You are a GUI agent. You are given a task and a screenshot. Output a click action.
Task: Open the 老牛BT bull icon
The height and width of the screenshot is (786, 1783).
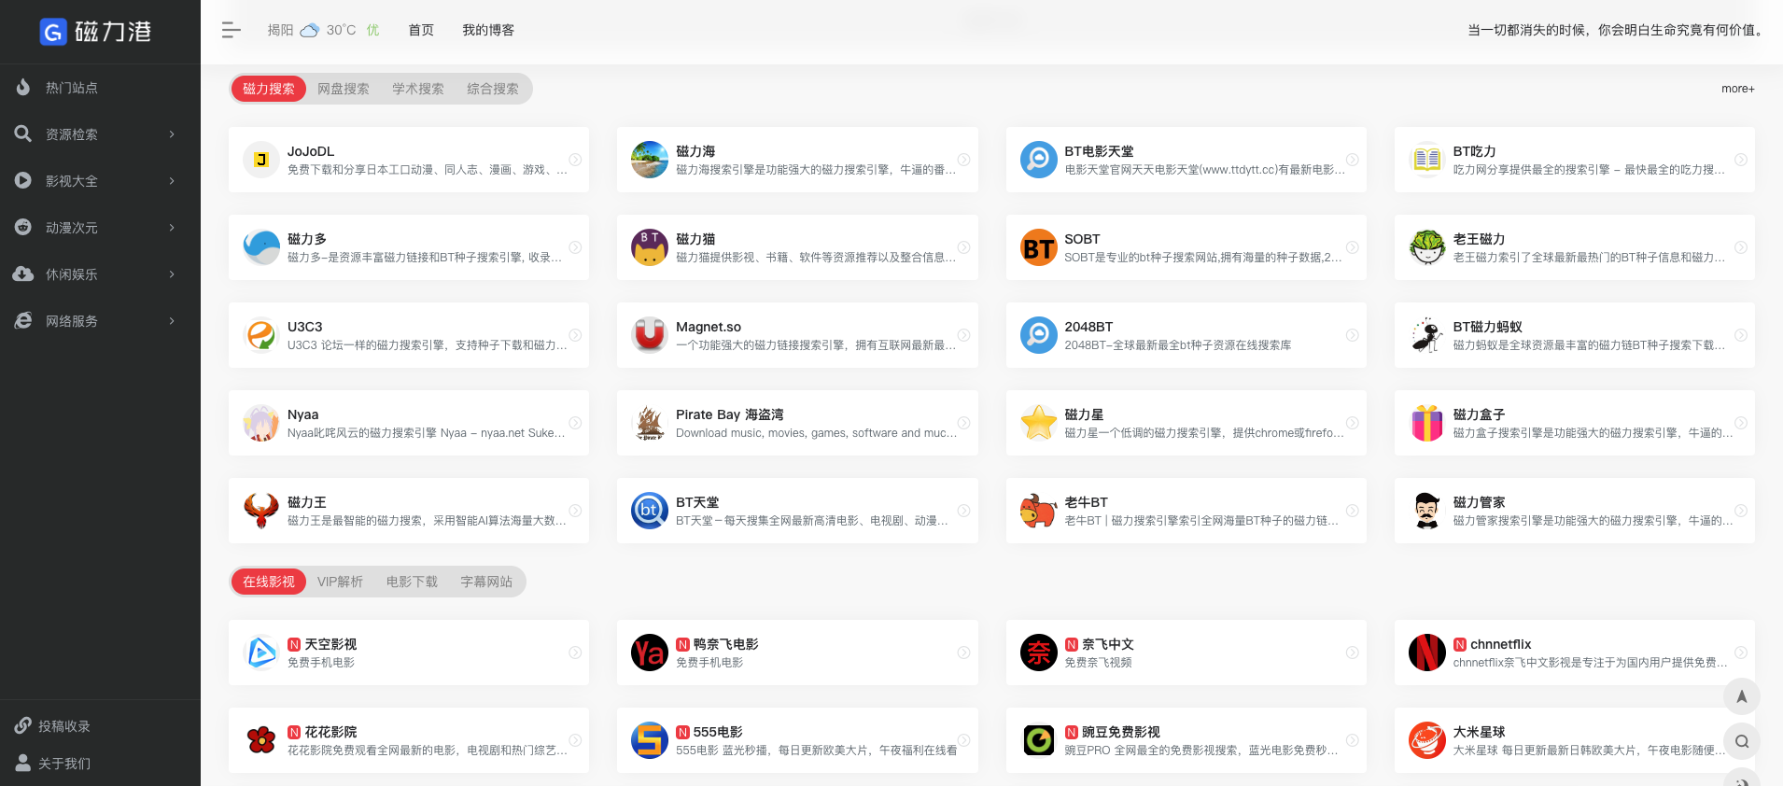(x=1039, y=511)
